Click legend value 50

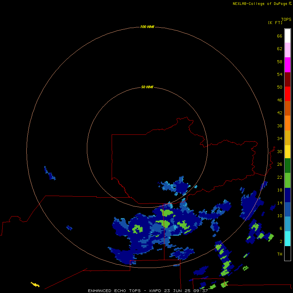coord(280,87)
